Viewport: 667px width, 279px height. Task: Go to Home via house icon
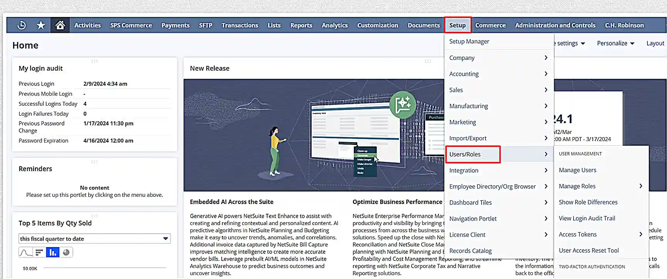[60, 25]
